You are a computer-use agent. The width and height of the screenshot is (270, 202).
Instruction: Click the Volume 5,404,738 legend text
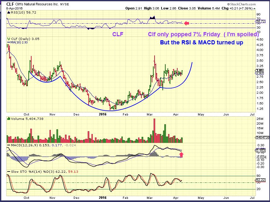27,119
